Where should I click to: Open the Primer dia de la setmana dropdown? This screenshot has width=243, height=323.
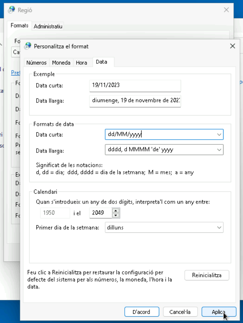(219, 228)
